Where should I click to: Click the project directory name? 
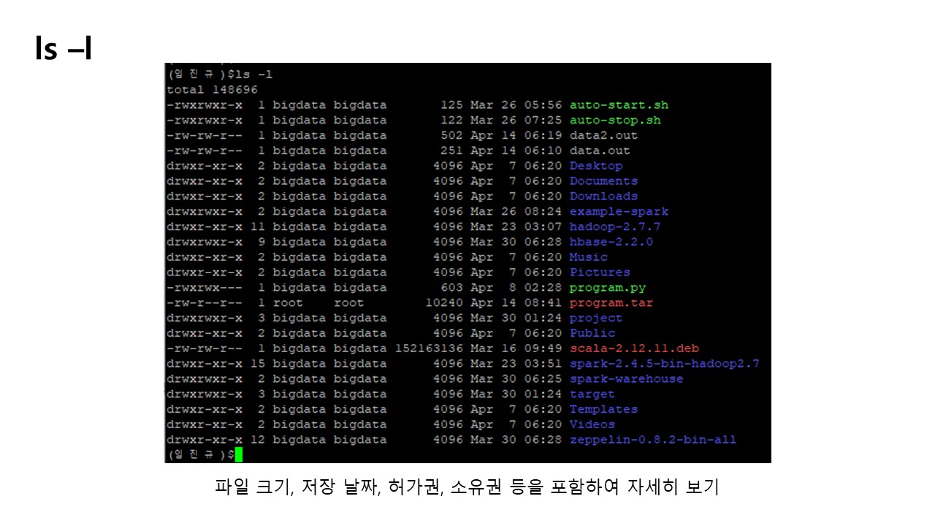[596, 319]
